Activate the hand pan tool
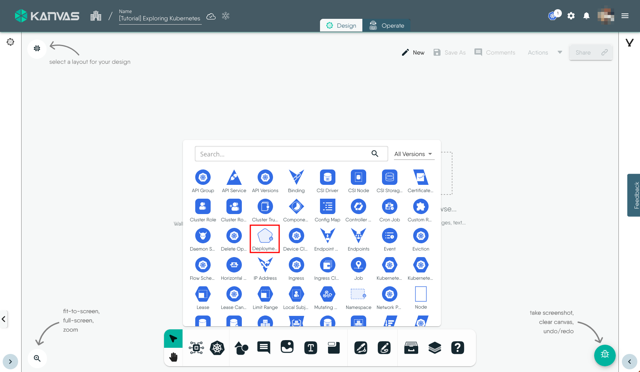The height and width of the screenshot is (372, 640). pyautogui.click(x=173, y=357)
